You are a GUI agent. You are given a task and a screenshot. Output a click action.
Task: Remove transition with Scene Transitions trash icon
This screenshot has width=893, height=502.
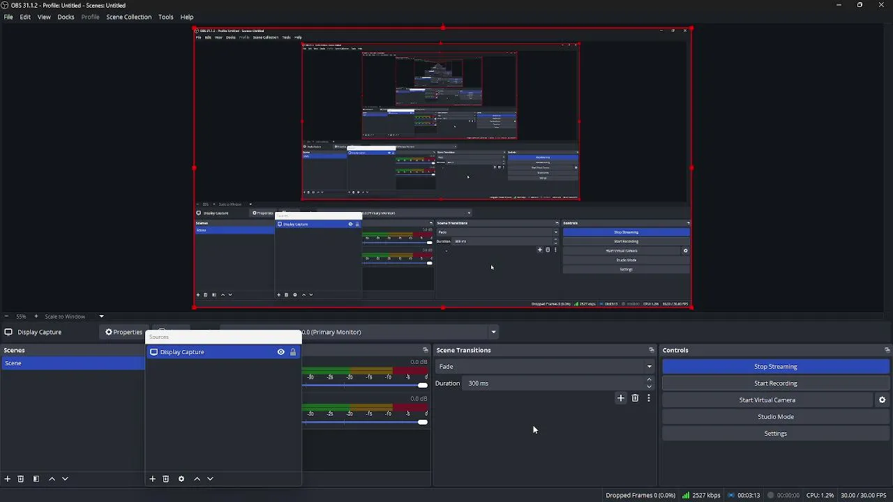coord(635,398)
